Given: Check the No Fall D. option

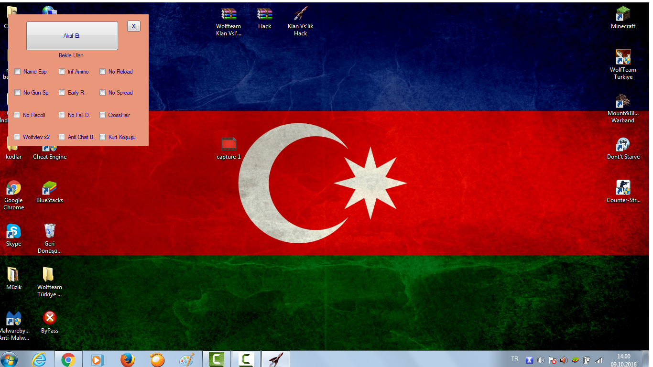Looking at the screenshot, I should coord(62,115).
